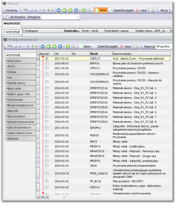Click the sum sigma icon in Wnioski toolbar
Viewport: 176px width, 204px height.
[x=41, y=10]
